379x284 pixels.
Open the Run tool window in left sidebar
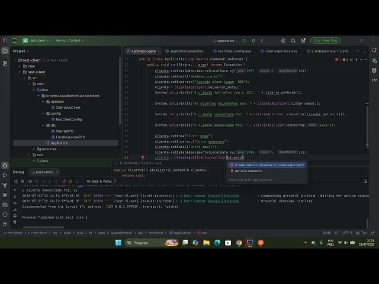pos(5,175)
